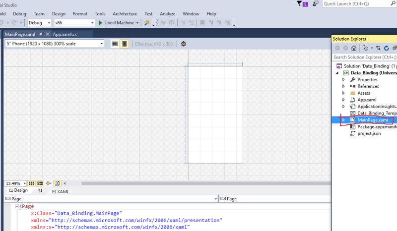Open the Team menu
Viewport: 397px width, 231px height.
pyautogui.click(x=39, y=14)
